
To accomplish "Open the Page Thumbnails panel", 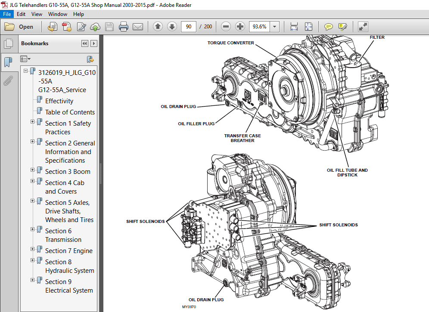I will pyautogui.click(x=9, y=43).
